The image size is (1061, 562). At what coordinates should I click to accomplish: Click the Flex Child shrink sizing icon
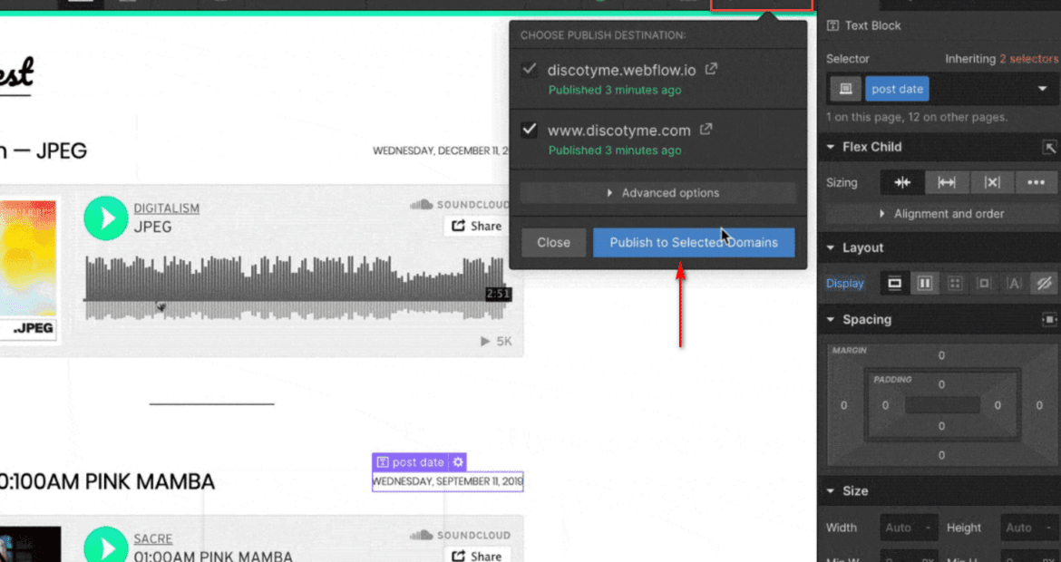pyautogui.click(x=902, y=182)
